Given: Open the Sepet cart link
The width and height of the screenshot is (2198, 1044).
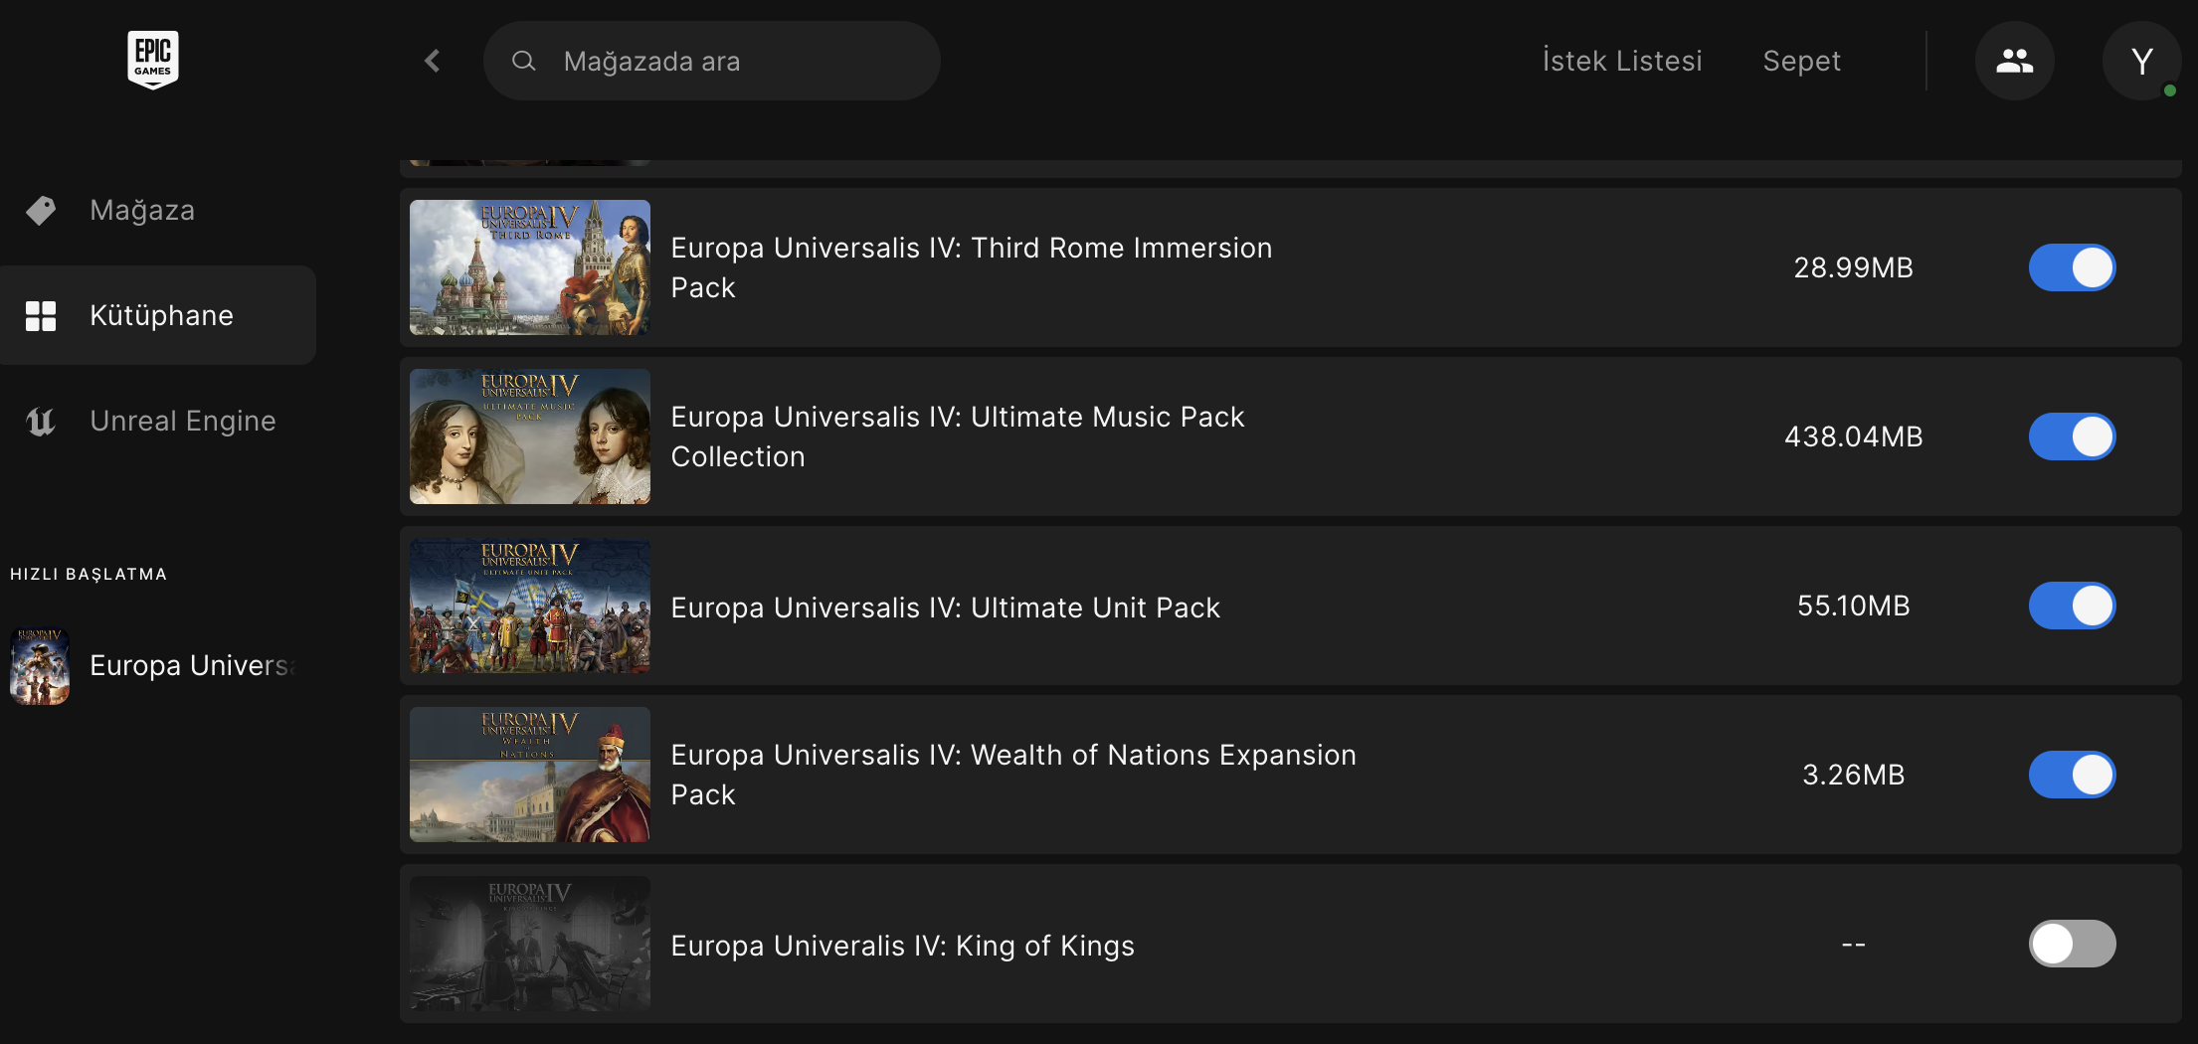Looking at the screenshot, I should pos(1801,61).
